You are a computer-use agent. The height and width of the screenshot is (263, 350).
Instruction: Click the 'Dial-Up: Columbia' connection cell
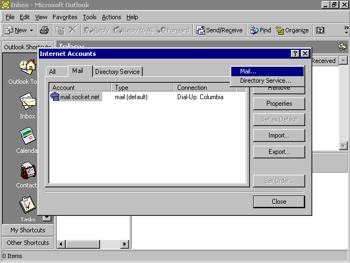[x=200, y=97]
